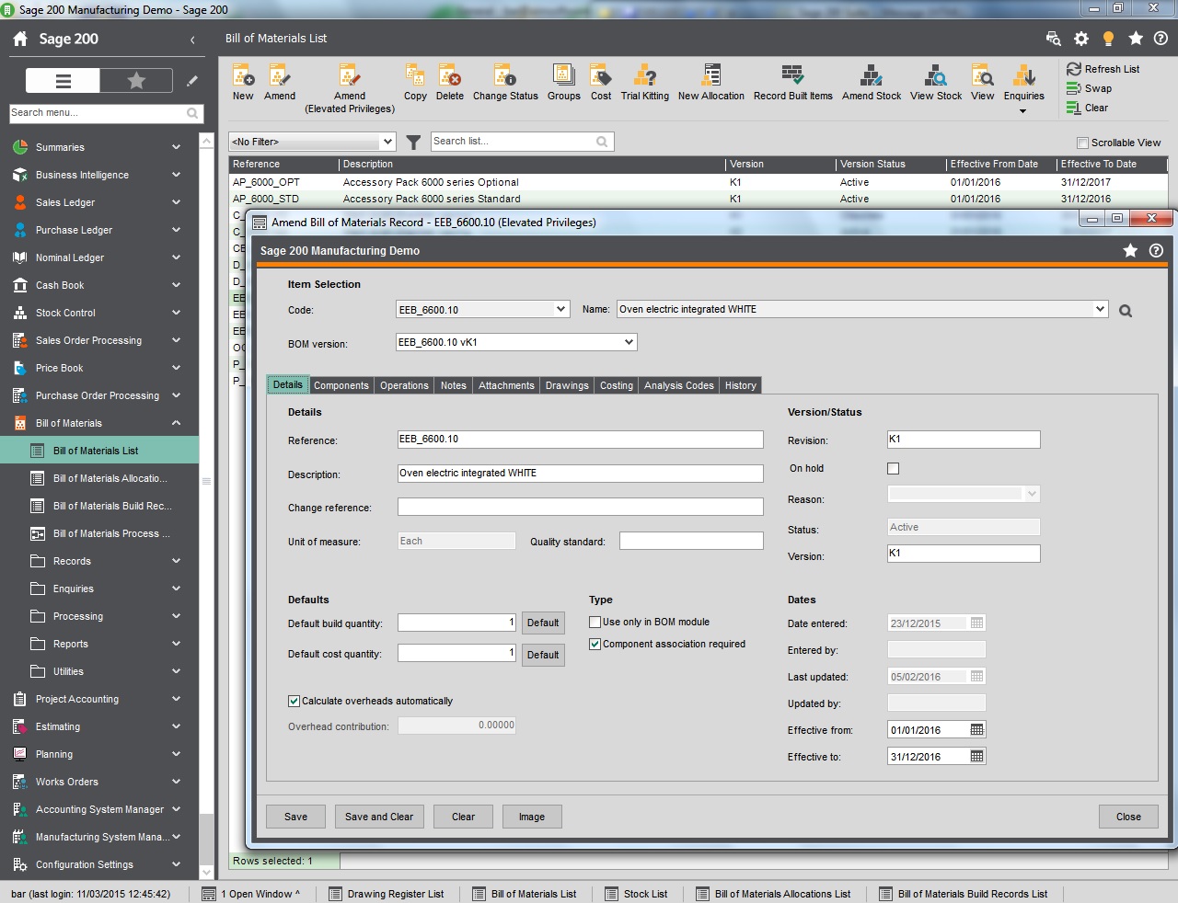Screen dimensions: 1178x903
Task: Open the item Name dropdown
Action: [1100, 309]
